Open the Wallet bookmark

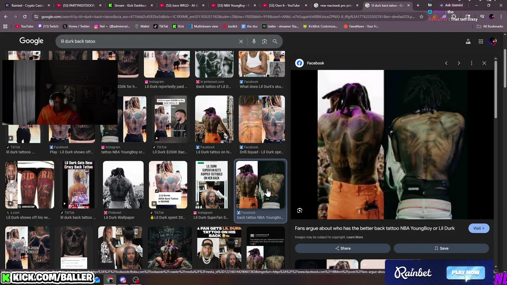[x=142, y=26]
